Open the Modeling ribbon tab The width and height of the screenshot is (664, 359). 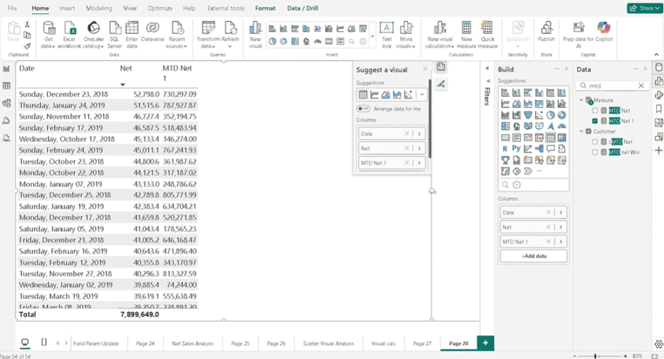coord(99,8)
